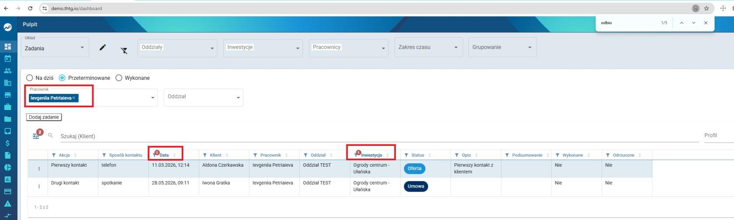Click the app logo at sidebar top
Image resolution: width=734 pixels, height=220 pixels.
coord(7,27)
